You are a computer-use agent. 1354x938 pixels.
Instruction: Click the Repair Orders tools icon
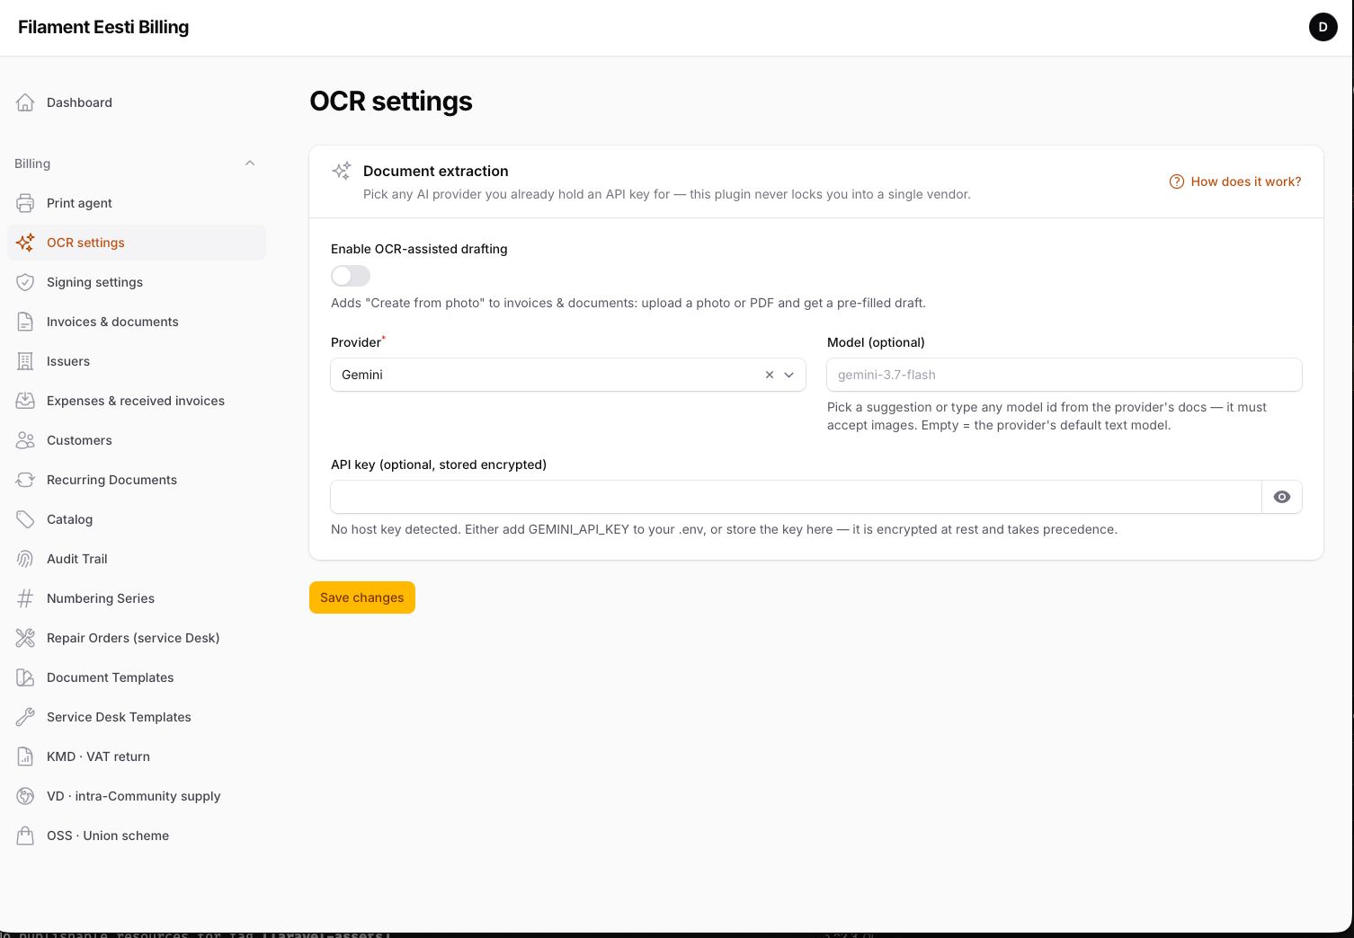25,638
